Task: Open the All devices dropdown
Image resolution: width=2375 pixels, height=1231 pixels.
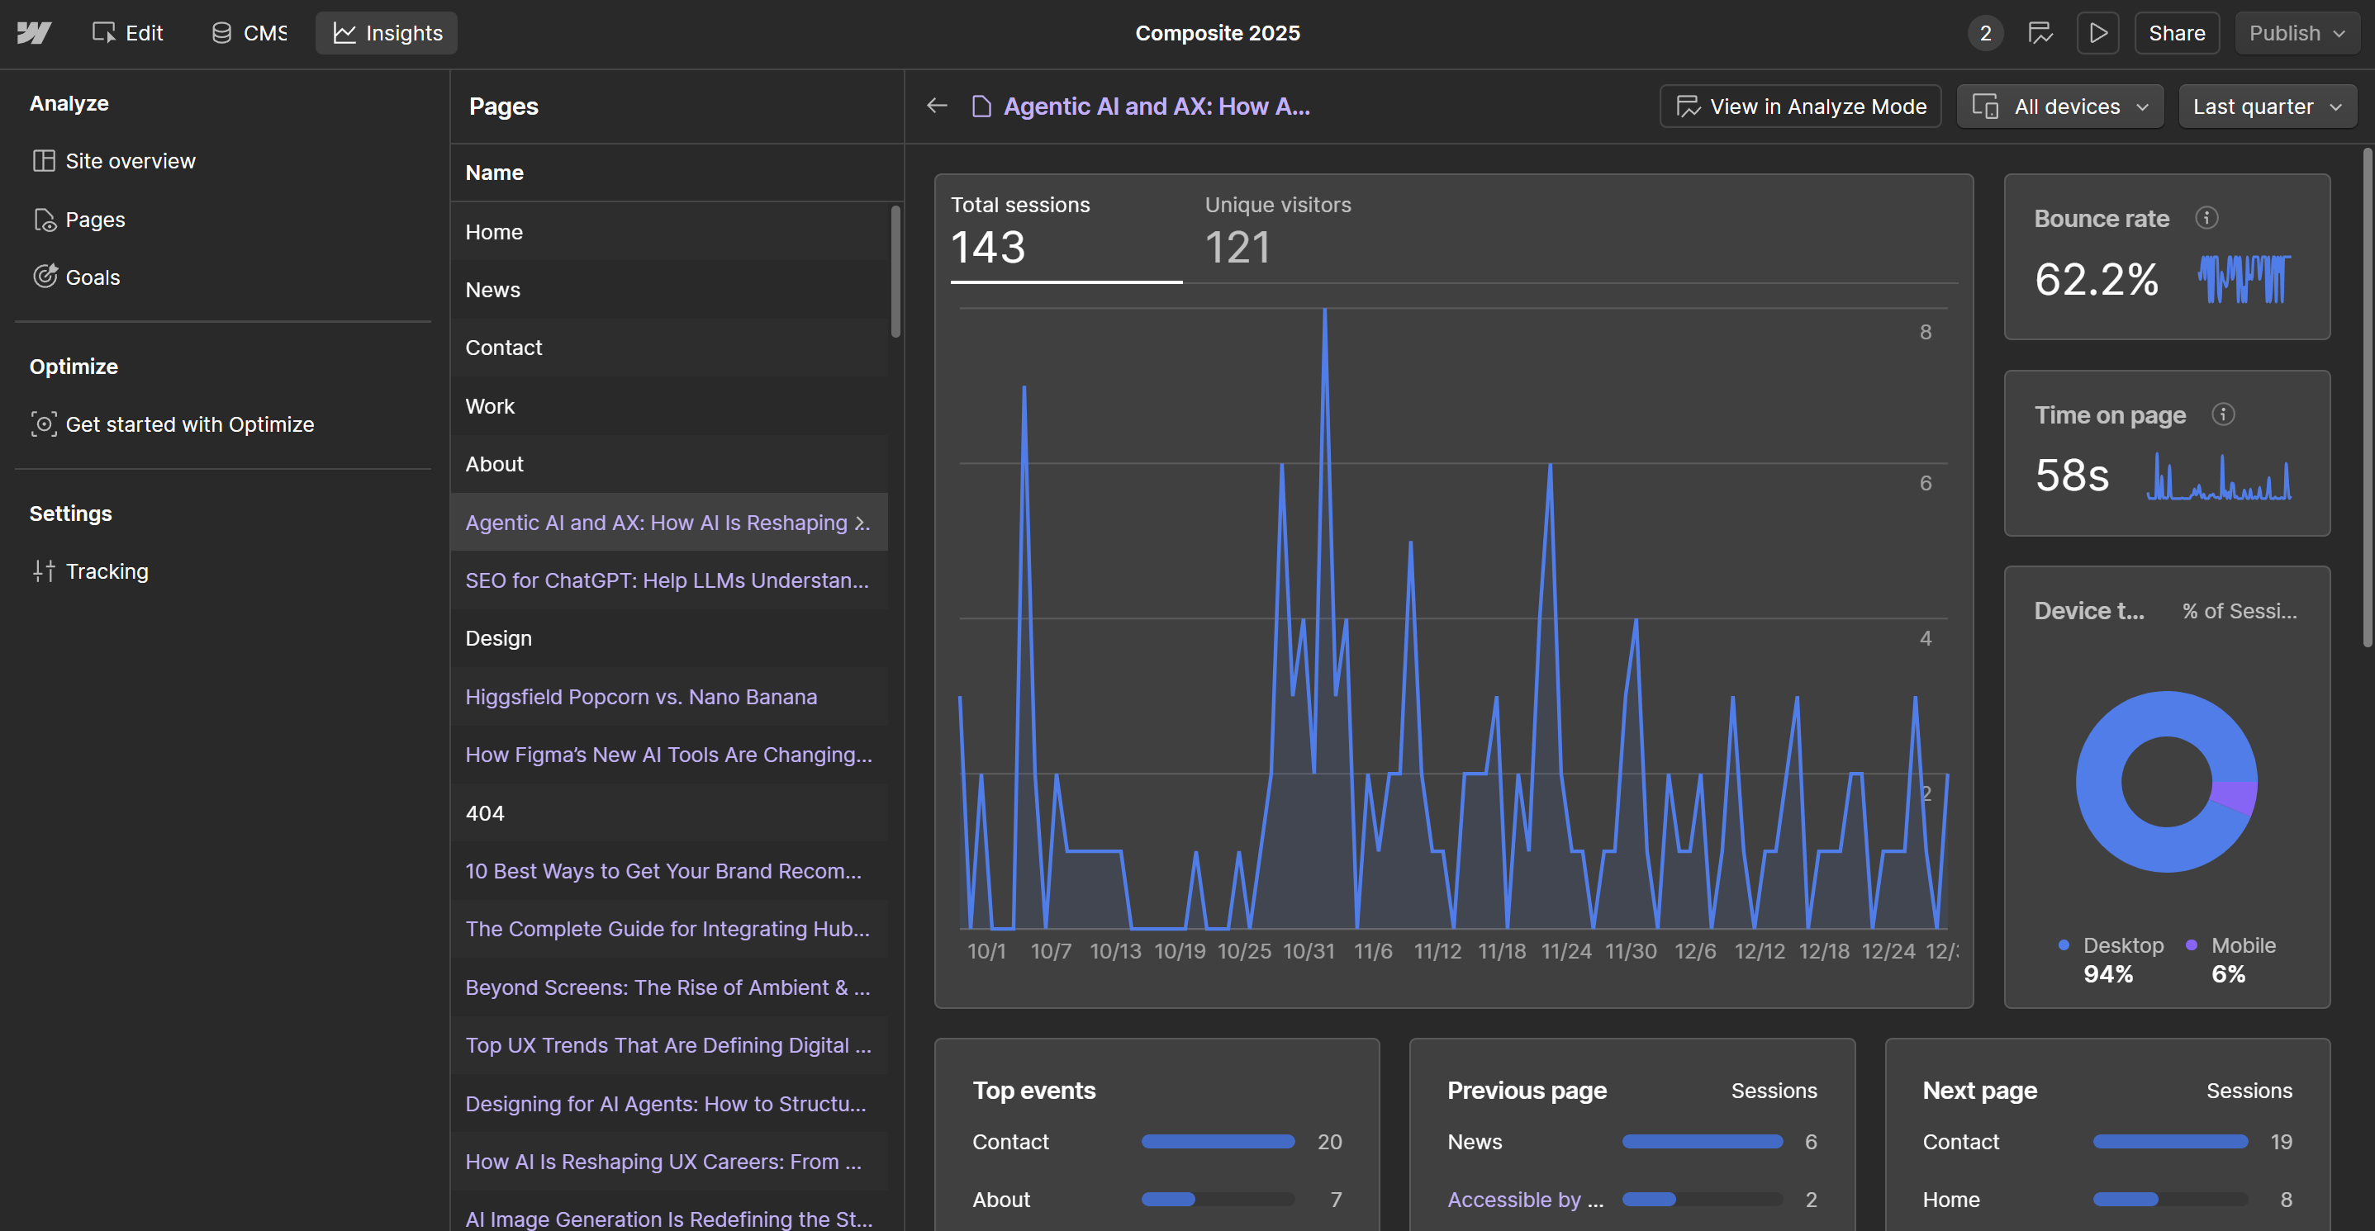Action: [x=2059, y=106]
